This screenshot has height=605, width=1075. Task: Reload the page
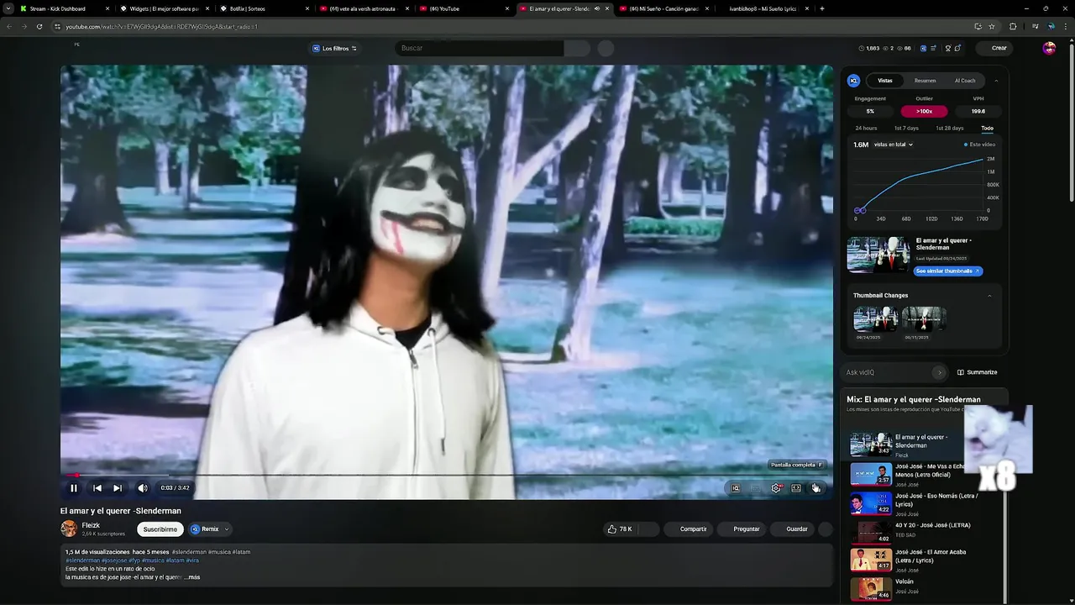(39, 26)
